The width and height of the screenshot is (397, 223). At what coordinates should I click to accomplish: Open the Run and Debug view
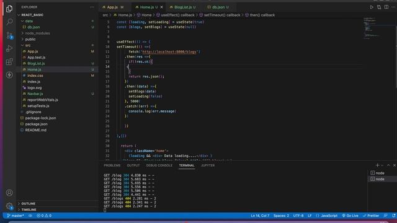tap(9, 48)
